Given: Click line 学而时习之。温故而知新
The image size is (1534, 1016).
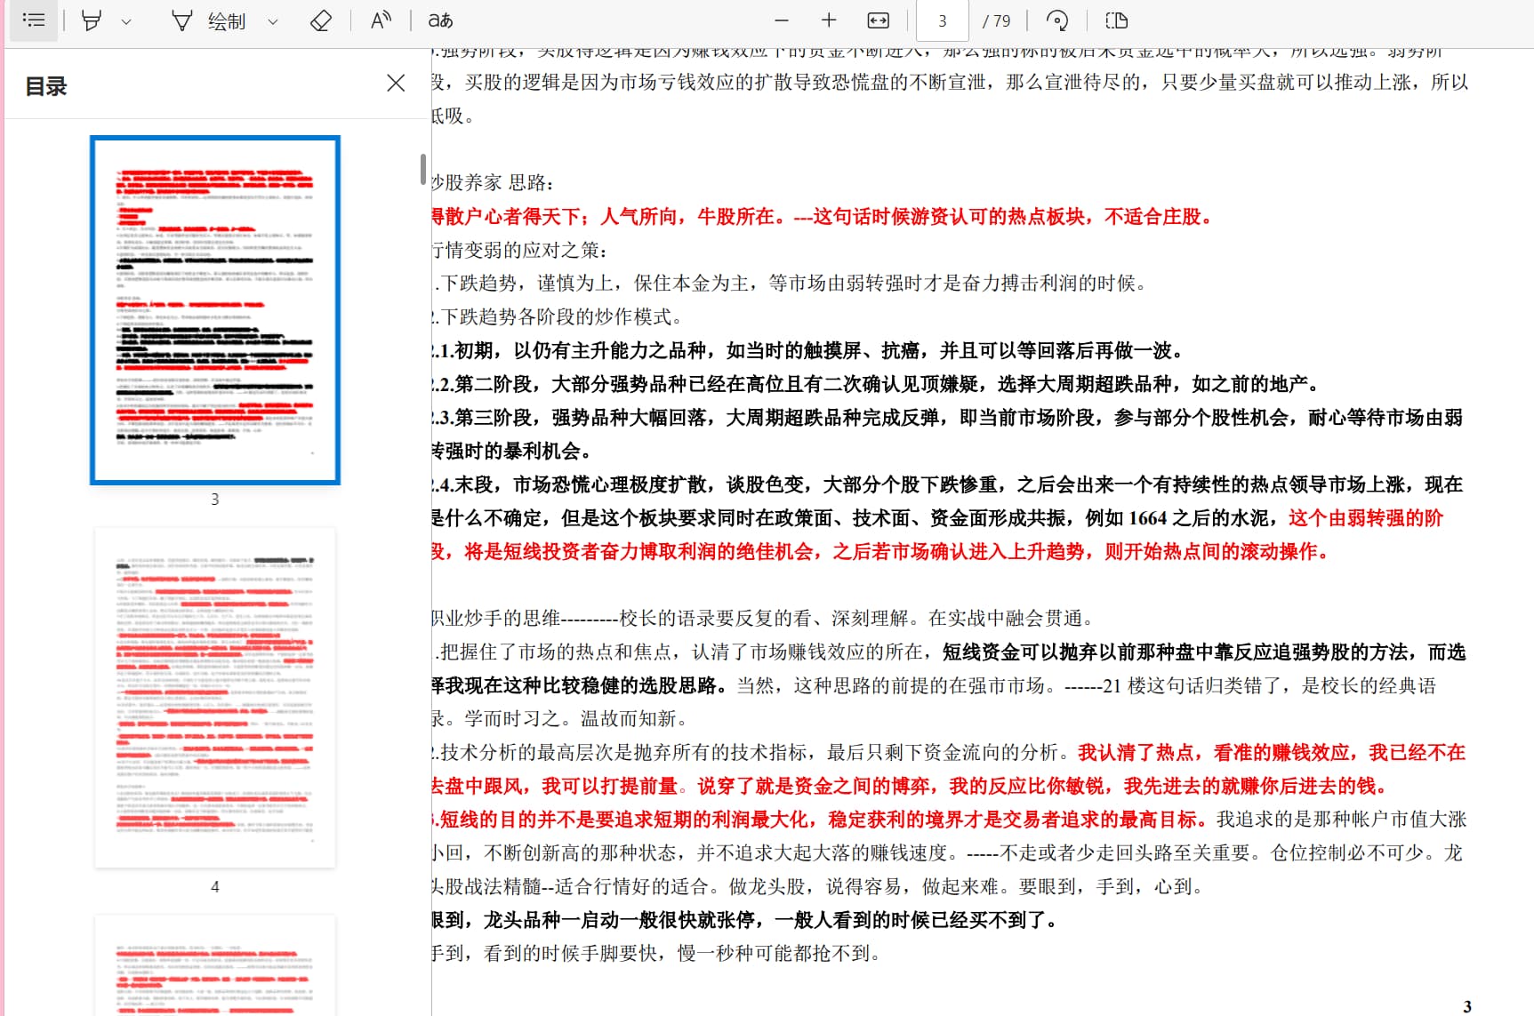Looking at the screenshot, I should click(560, 719).
